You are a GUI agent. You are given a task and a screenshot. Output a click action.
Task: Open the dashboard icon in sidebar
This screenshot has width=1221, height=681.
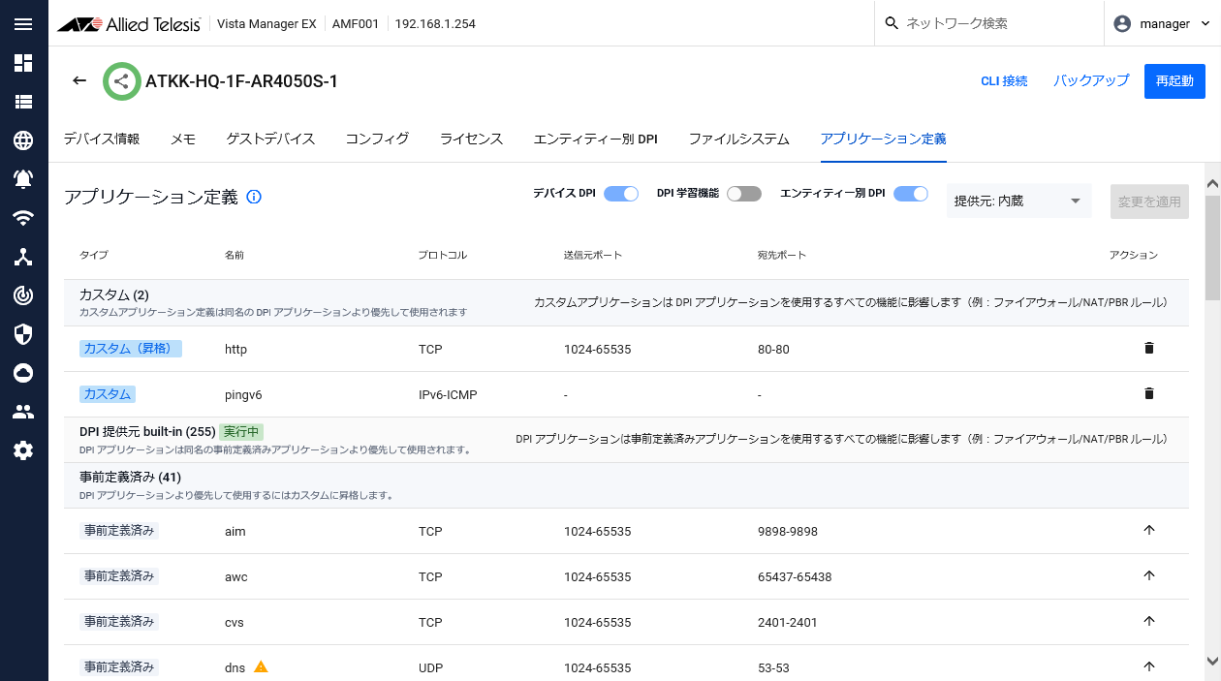click(23, 63)
